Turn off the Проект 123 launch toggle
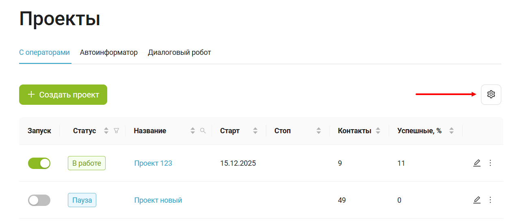Image resolution: width=522 pixels, height=223 pixels. pos(39,163)
